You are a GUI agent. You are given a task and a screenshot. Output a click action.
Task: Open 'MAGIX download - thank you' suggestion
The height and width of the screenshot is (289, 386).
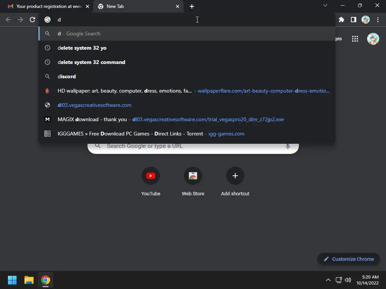coord(187,119)
